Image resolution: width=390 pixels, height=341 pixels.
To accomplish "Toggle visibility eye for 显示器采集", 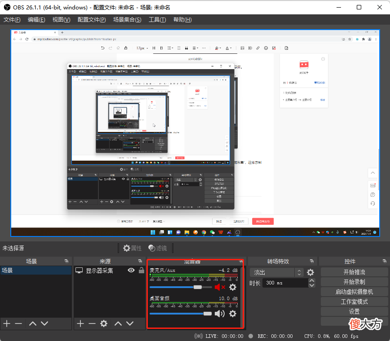I will point(131,270).
